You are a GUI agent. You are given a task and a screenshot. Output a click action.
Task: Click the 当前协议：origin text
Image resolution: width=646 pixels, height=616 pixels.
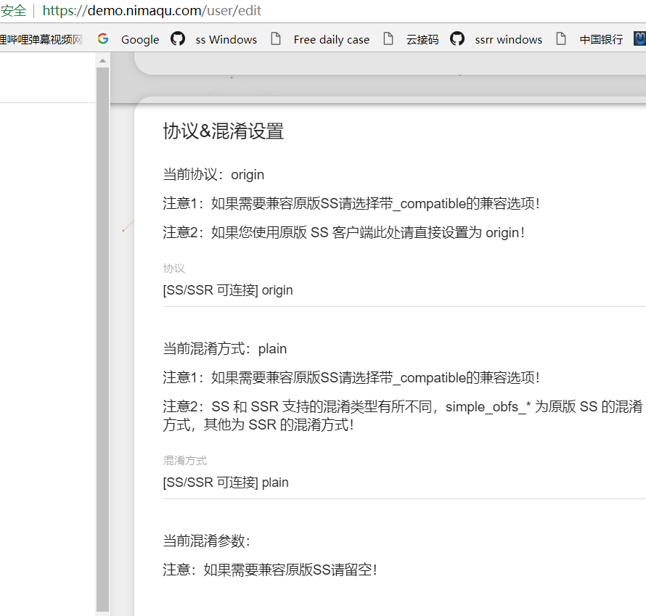click(213, 175)
